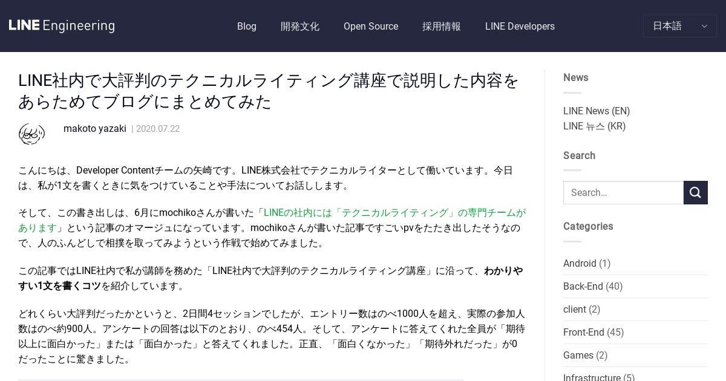This screenshot has width=726, height=381.
Task: Click the LINE Engineering logo
Action: 62,26
